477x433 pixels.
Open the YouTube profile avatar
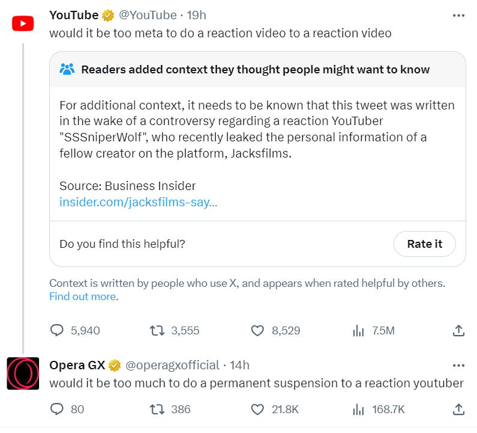23,23
